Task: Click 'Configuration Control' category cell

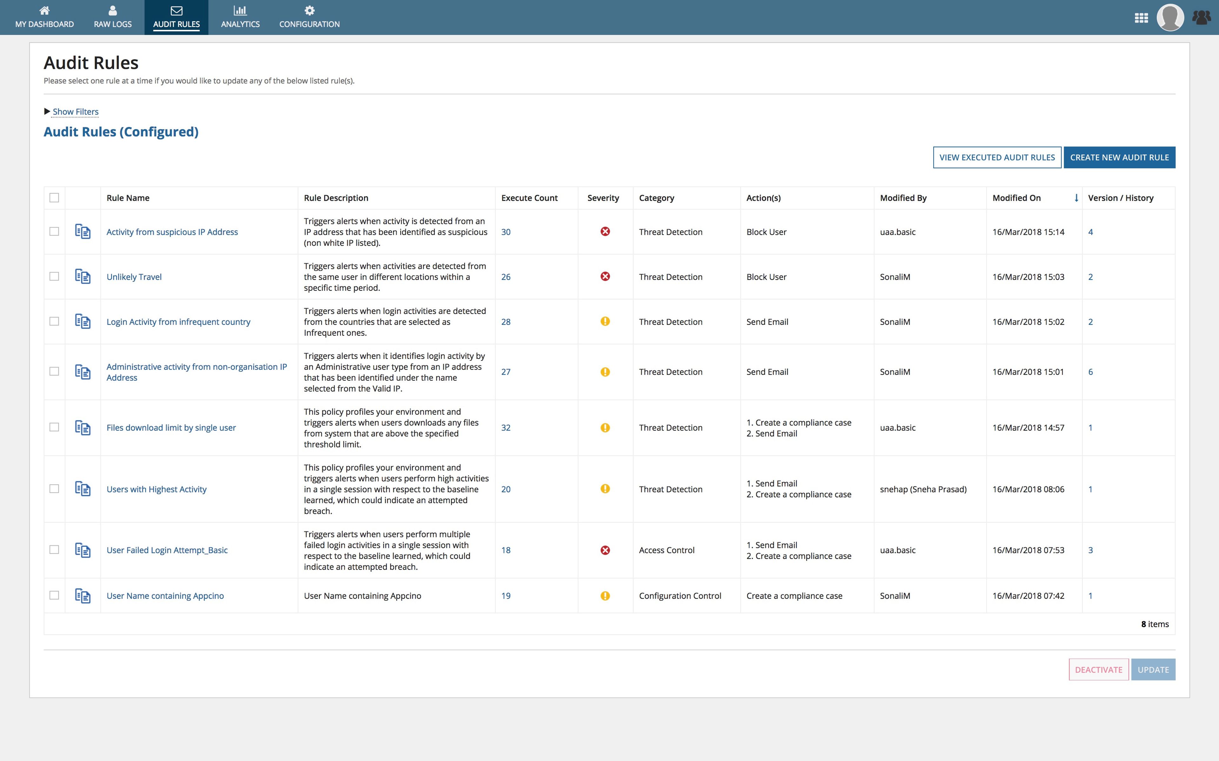Action: (680, 596)
